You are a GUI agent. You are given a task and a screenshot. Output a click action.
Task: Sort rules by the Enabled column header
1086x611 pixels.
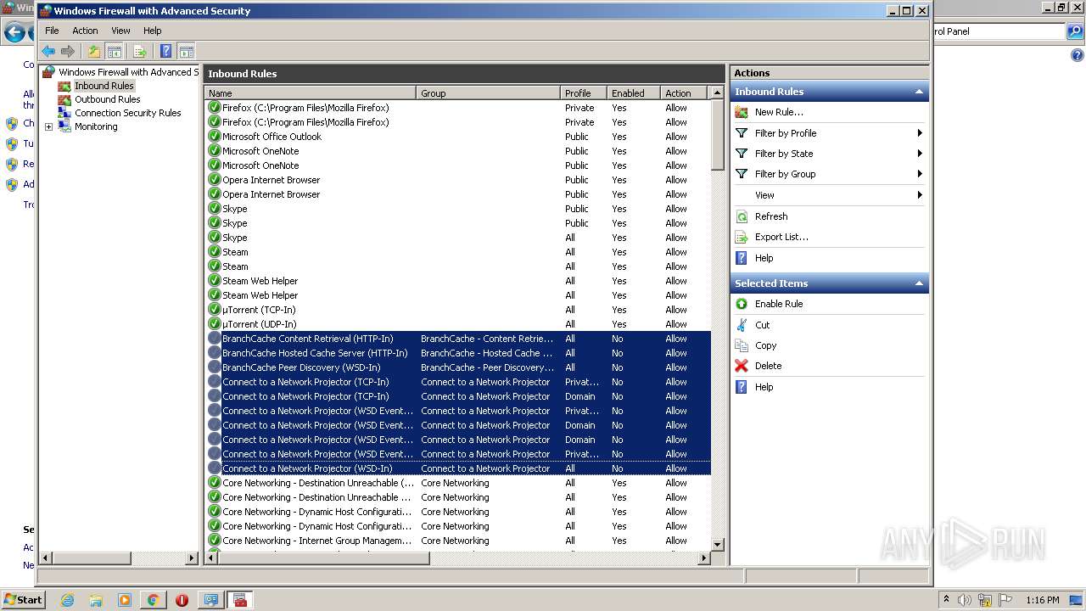634,93
